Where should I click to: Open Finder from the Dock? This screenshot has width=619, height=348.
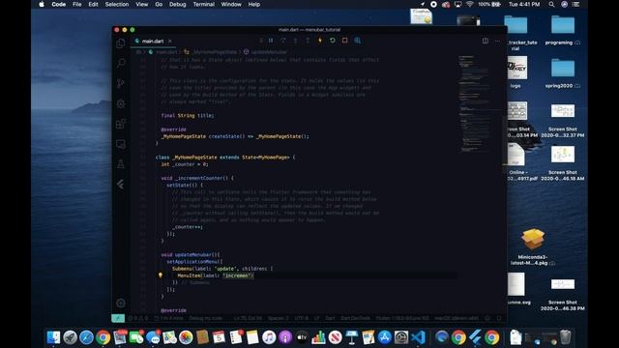click(53, 337)
